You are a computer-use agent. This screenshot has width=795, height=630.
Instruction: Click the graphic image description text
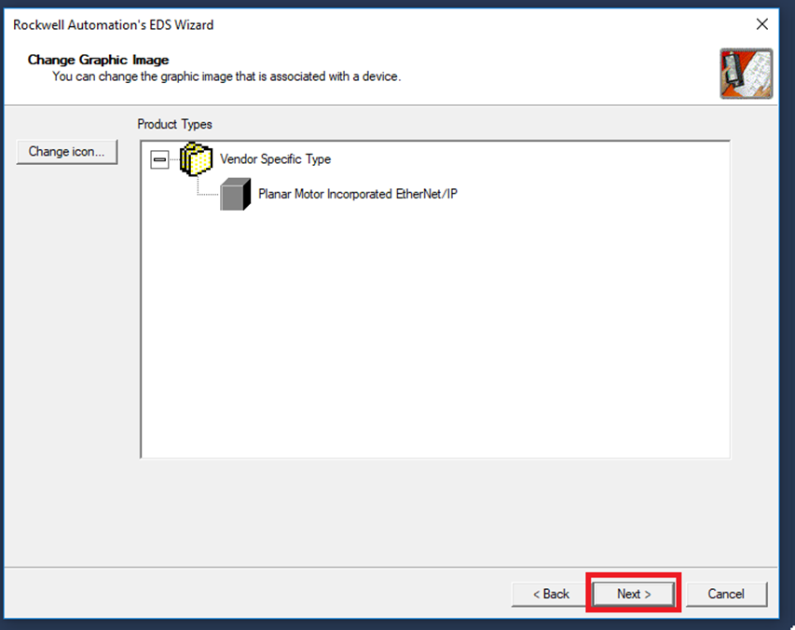click(226, 76)
